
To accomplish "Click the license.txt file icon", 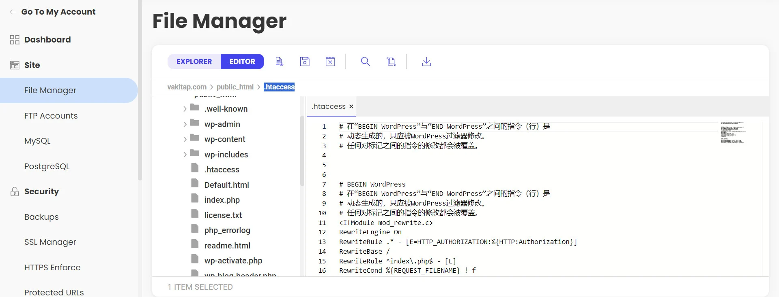I will point(195,214).
